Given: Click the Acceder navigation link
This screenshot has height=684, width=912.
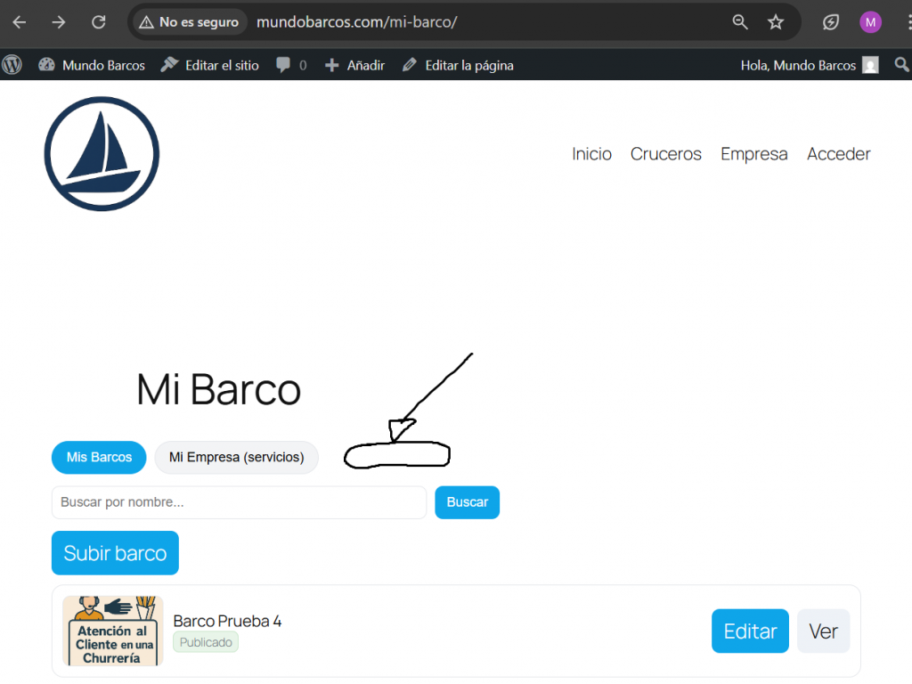Looking at the screenshot, I should (x=838, y=153).
